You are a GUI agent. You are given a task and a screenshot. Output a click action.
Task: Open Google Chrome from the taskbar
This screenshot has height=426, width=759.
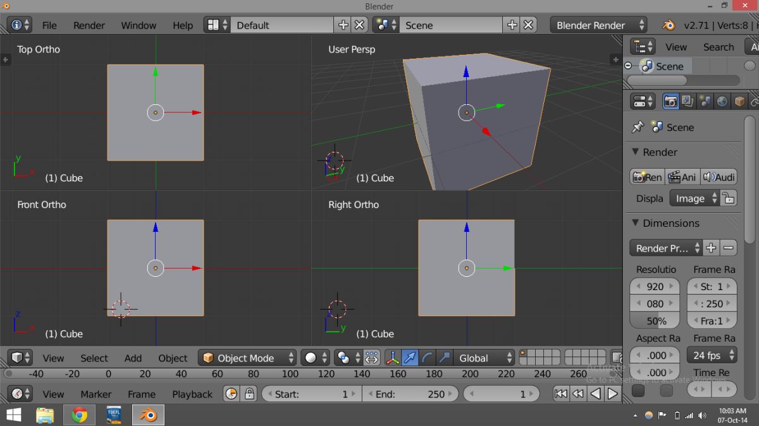(79, 415)
